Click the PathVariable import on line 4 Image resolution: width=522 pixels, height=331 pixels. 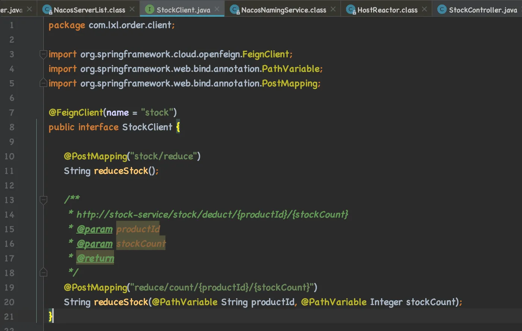click(291, 69)
